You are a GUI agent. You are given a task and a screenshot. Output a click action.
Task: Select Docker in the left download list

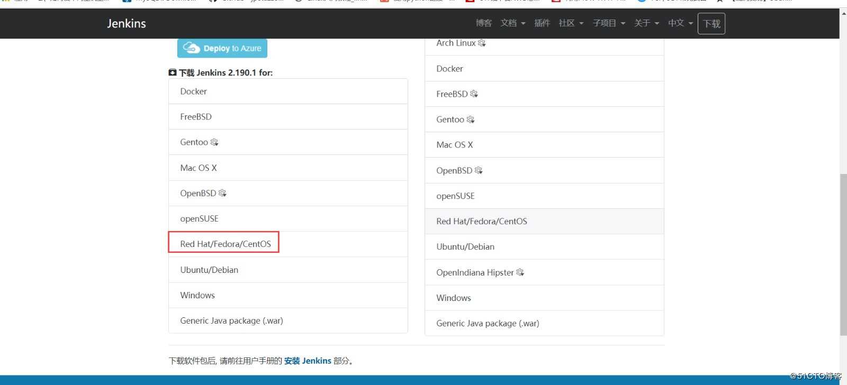pyautogui.click(x=288, y=91)
